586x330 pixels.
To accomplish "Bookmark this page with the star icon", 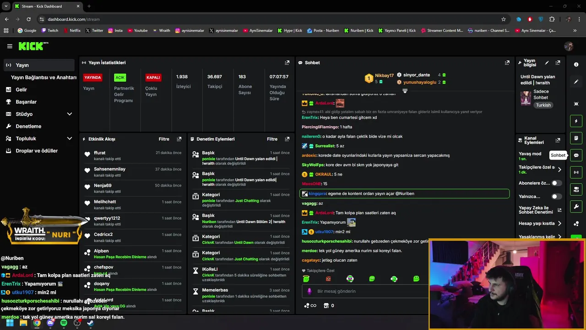I will coord(504,19).
